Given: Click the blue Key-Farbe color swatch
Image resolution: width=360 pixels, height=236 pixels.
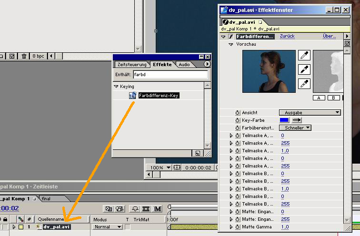Looking at the screenshot, I should 284,120.
